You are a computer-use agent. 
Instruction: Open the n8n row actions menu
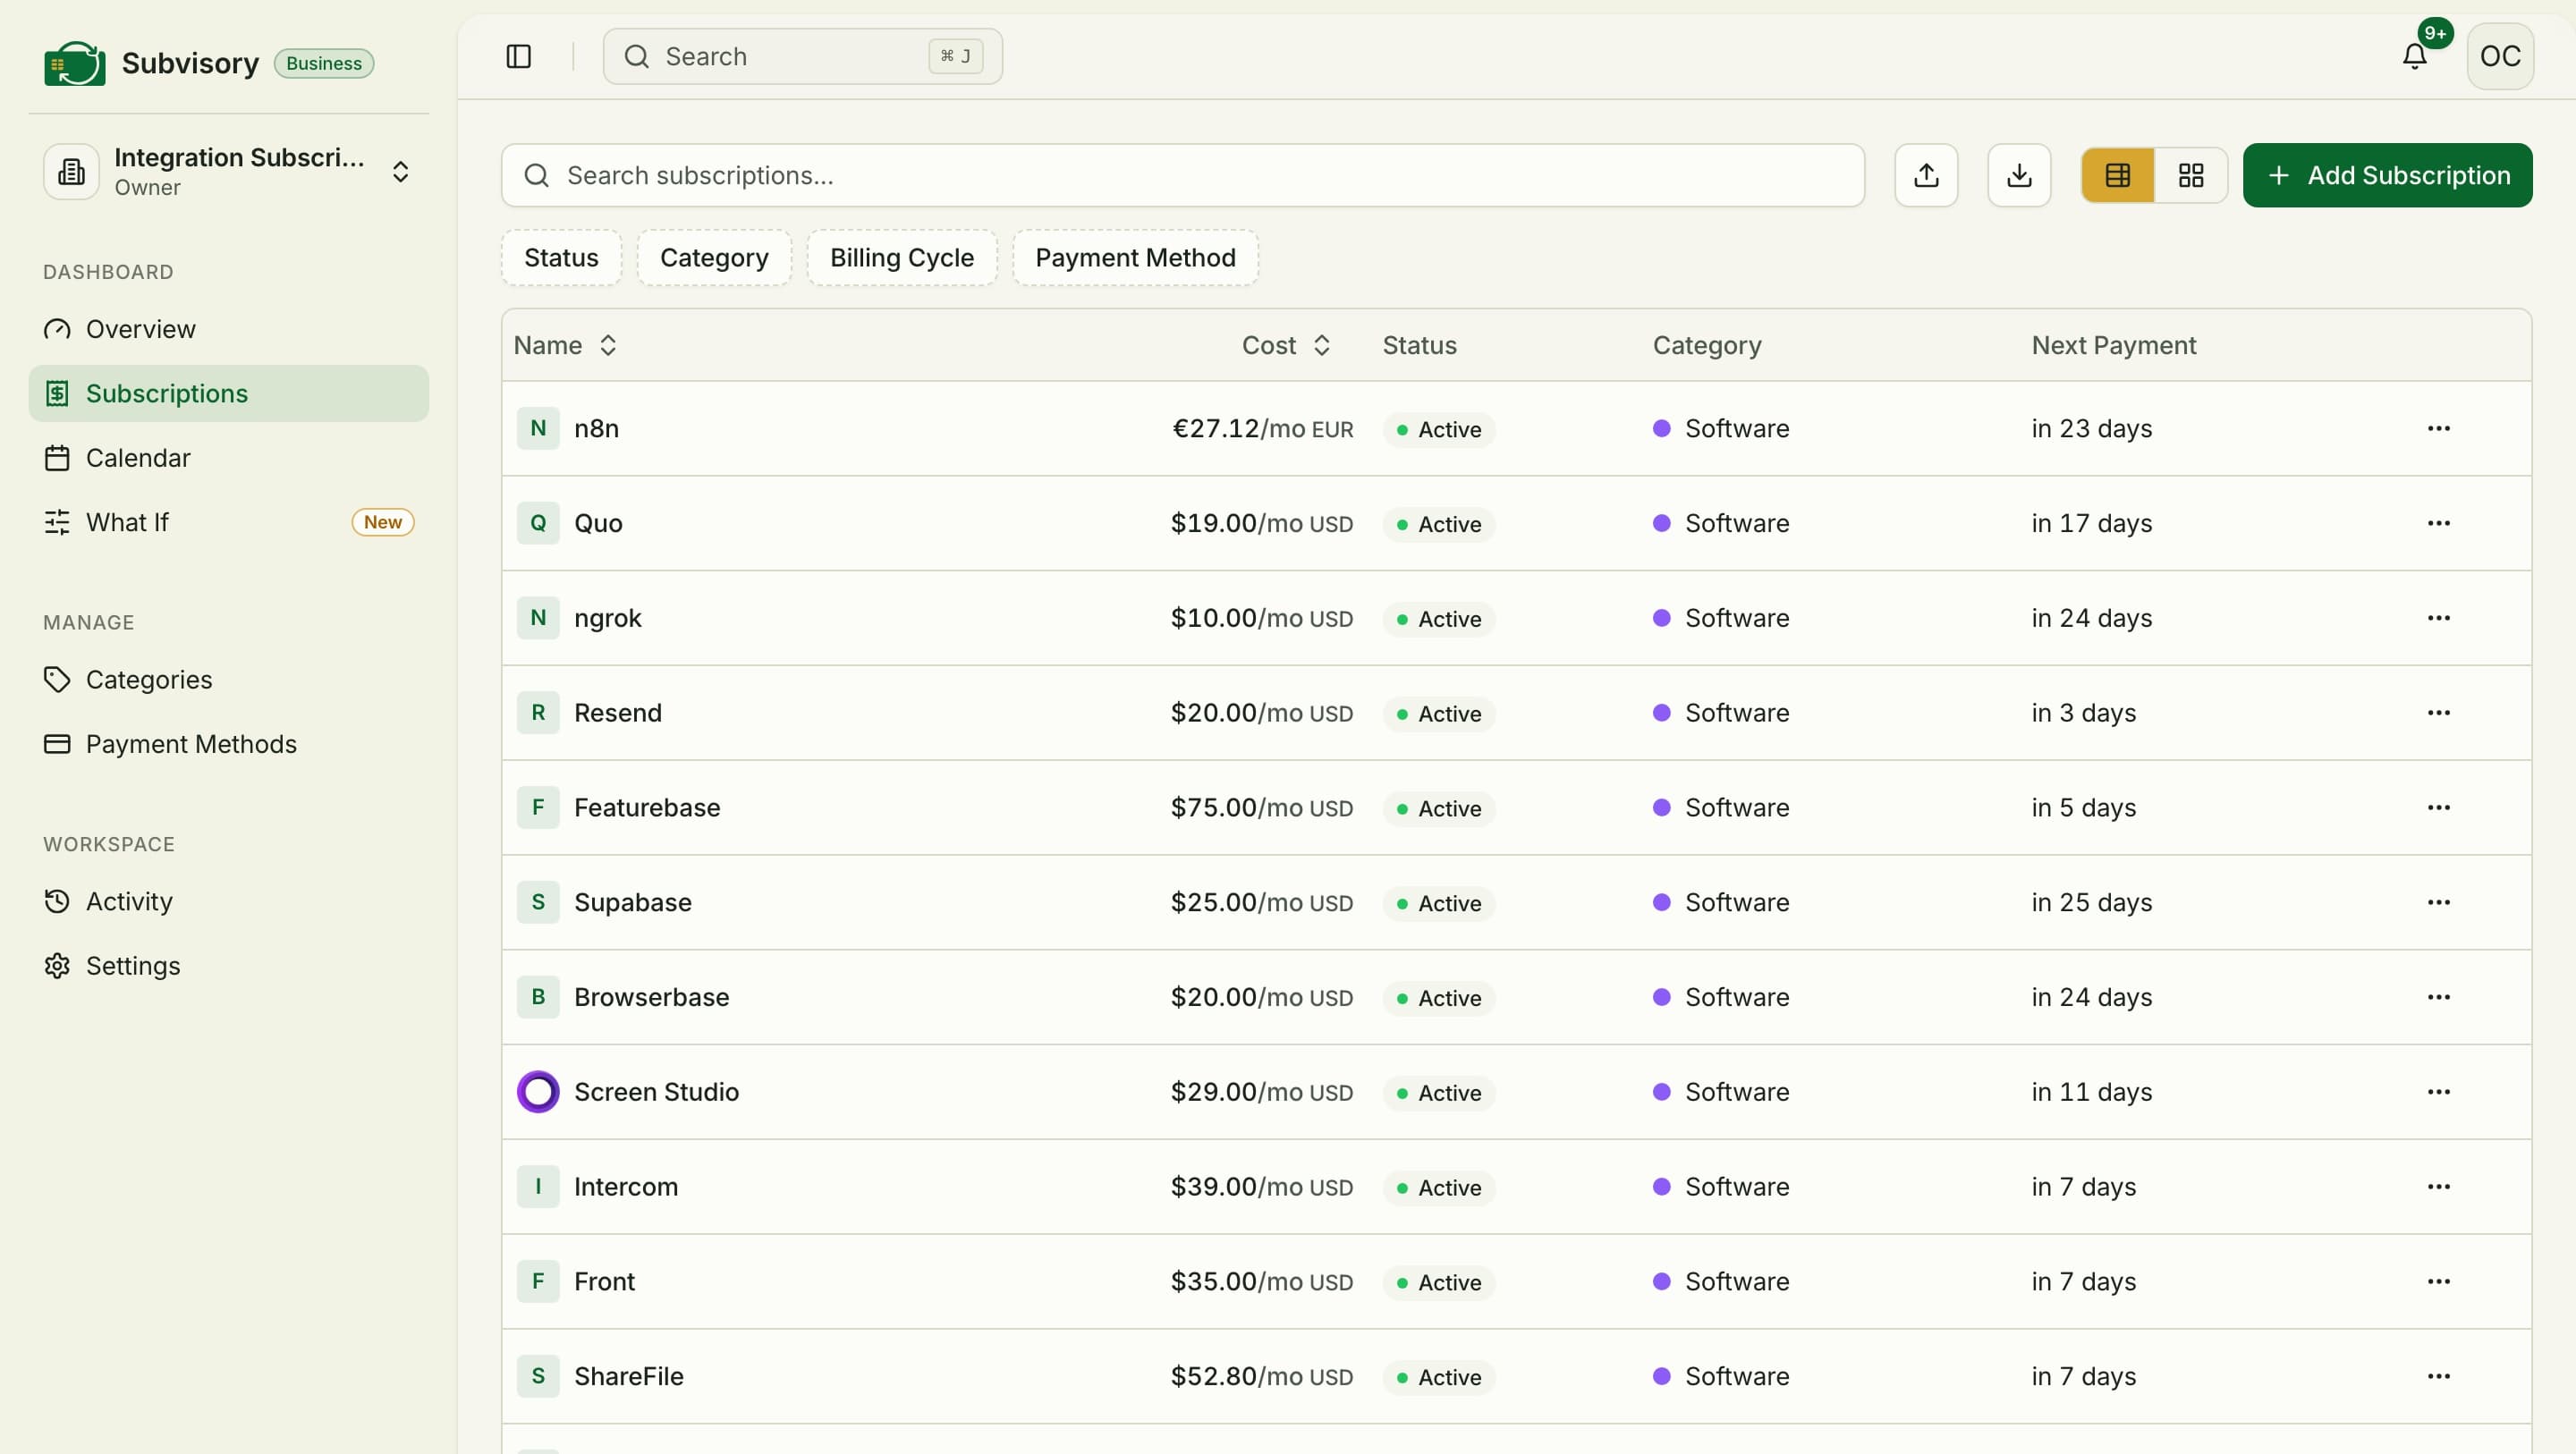pos(2438,428)
